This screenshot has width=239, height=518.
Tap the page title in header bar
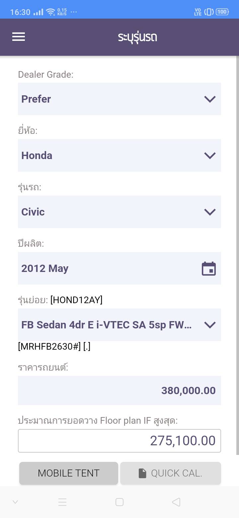pyautogui.click(x=137, y=37)
